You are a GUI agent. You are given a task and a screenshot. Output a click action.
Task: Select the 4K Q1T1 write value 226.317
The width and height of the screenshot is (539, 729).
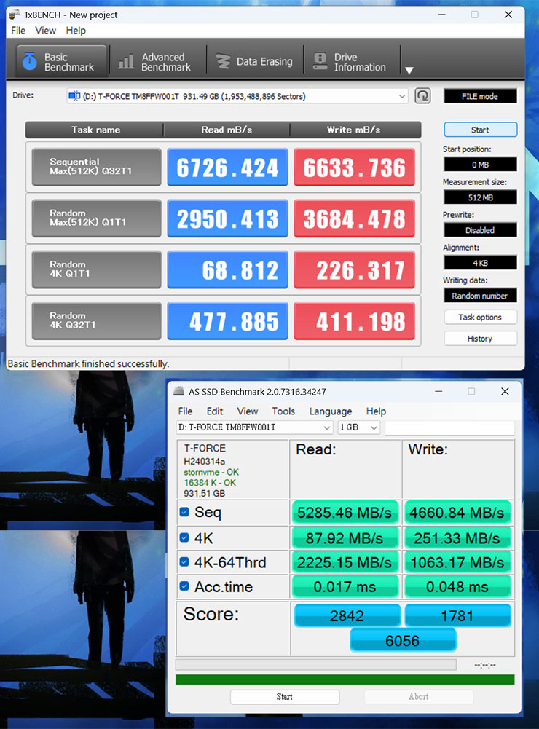coord(355,269)
